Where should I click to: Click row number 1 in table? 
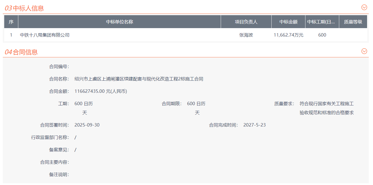[11, 35]
